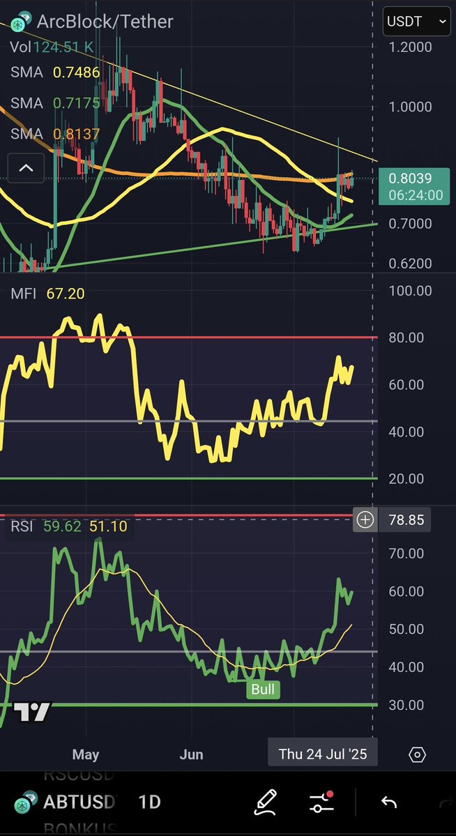Tap the May label on time axis
The height and width of the screenshot is (836, 456).
pos(85,754)
